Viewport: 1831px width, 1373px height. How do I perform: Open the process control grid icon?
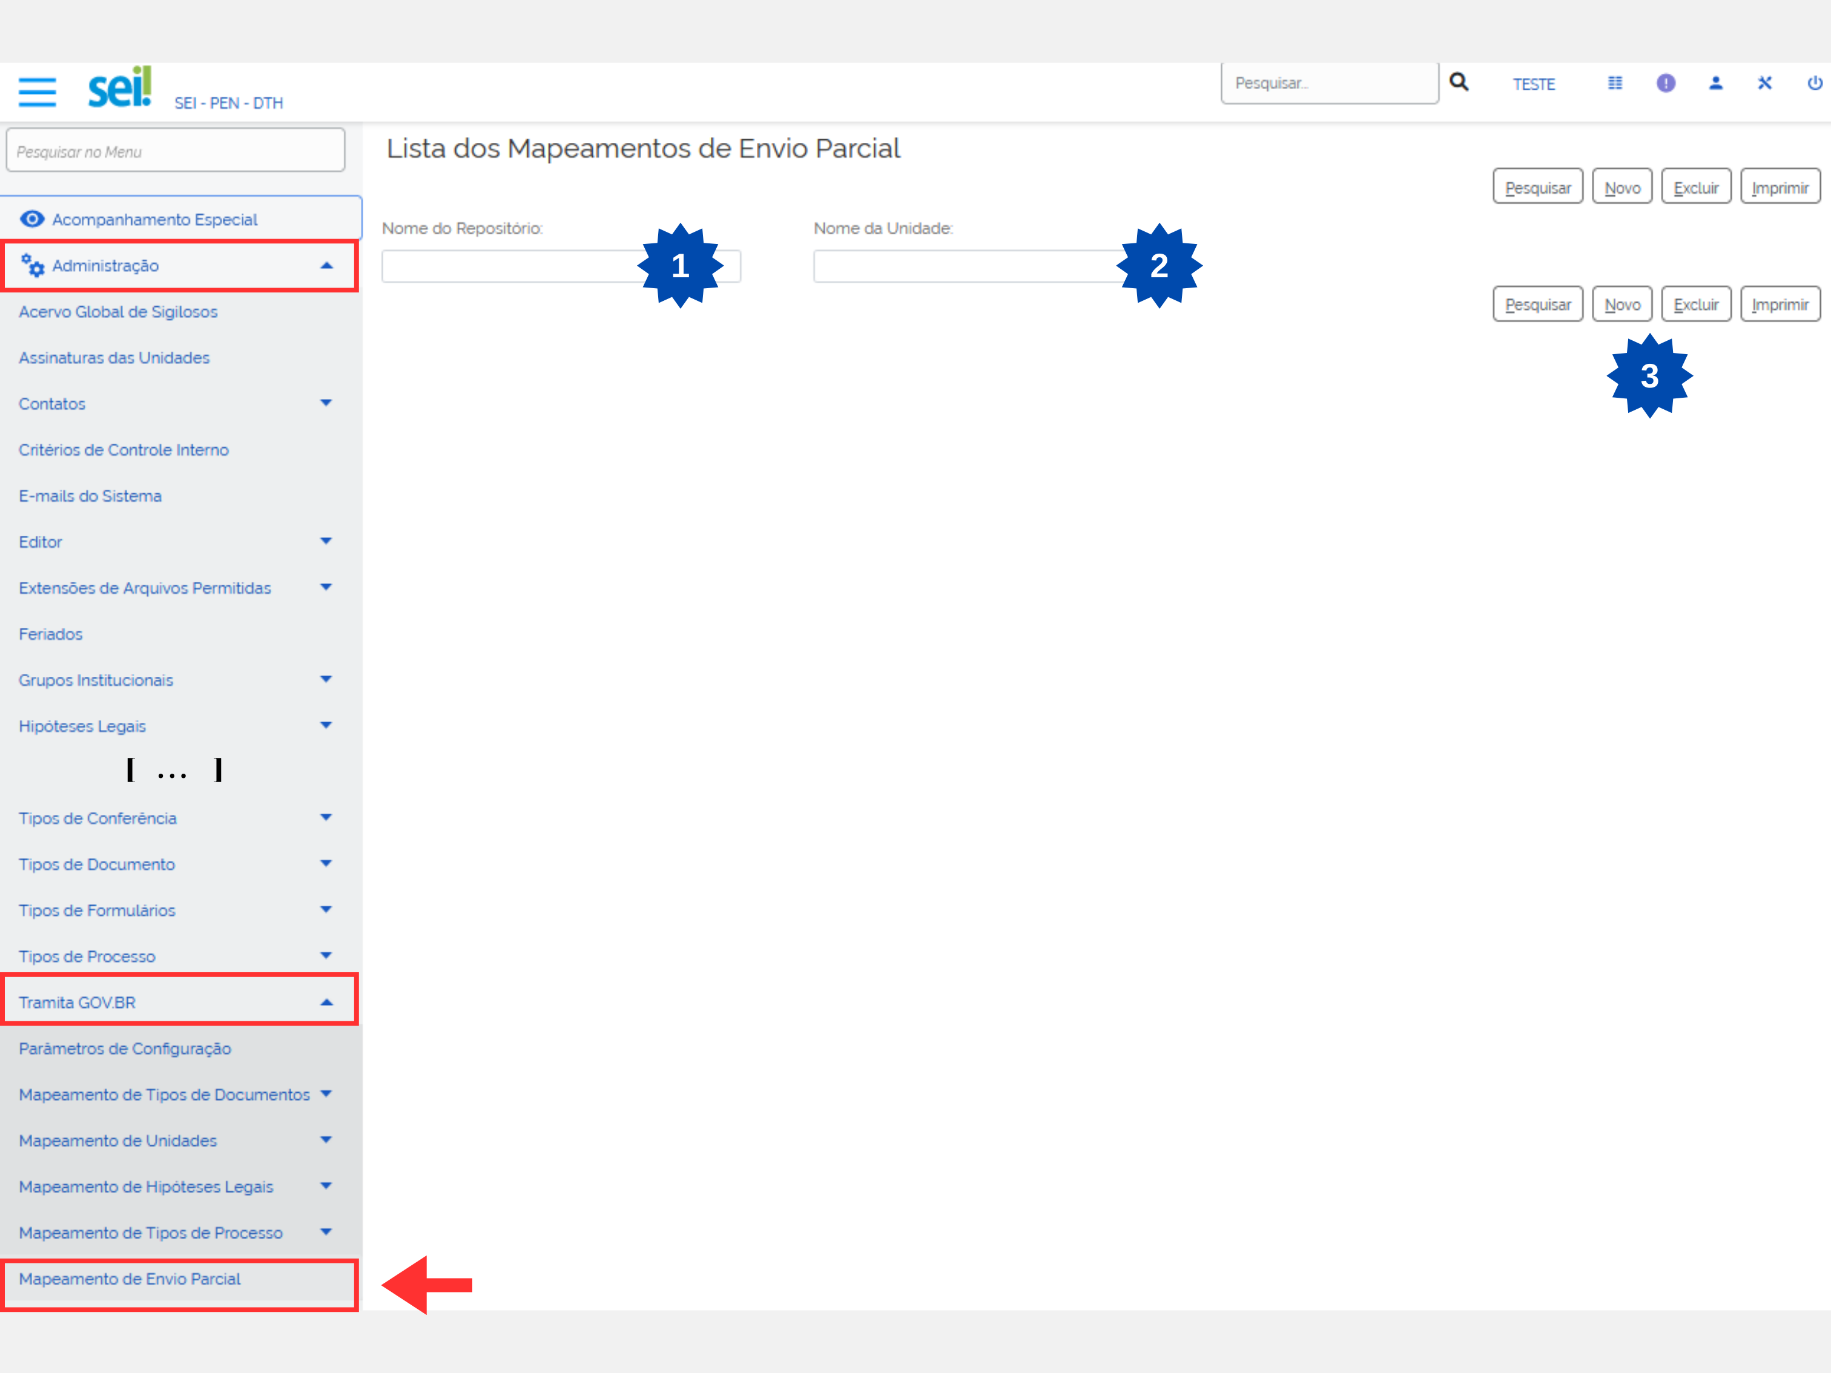(x=1614, y=83)
